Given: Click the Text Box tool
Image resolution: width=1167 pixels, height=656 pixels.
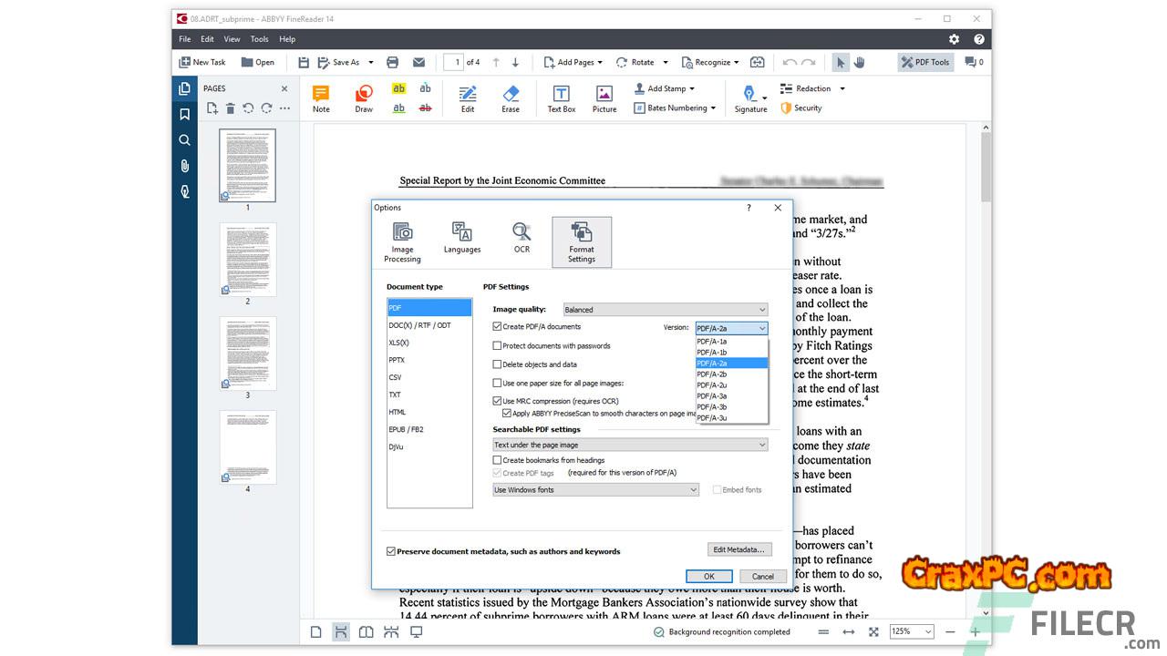Looking at the screenshot, I should pyautogui.click(x=561, y=98).
